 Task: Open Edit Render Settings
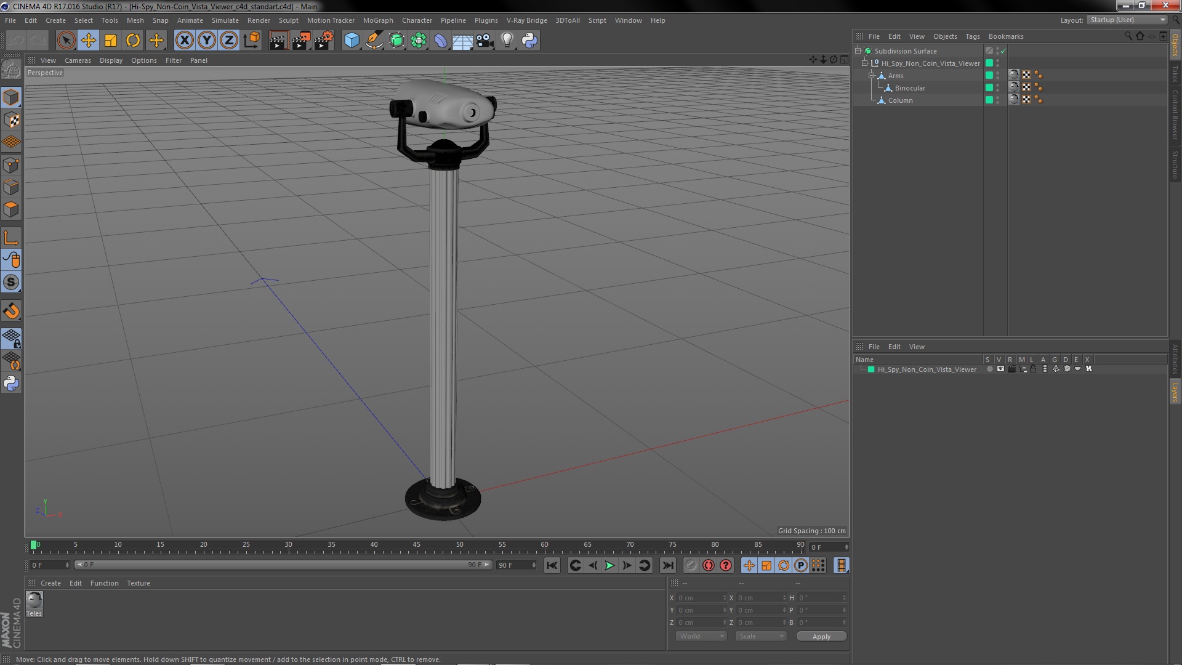[324, 41]
